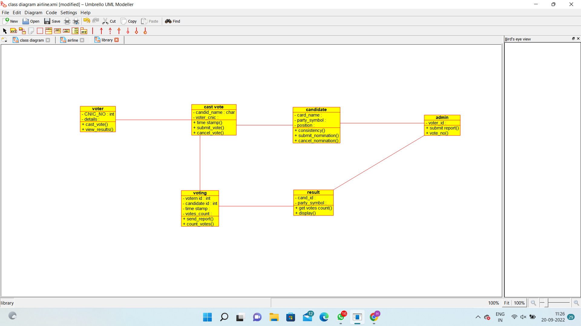Open the Diagram menu
The width and height of the screenshot is (581, 326).
[x=33, y=13]
